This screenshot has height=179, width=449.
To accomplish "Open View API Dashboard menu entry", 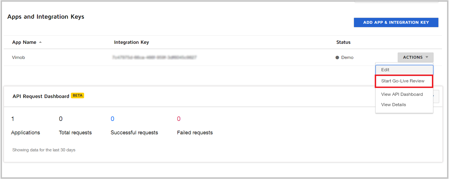I will pos(402,94).
